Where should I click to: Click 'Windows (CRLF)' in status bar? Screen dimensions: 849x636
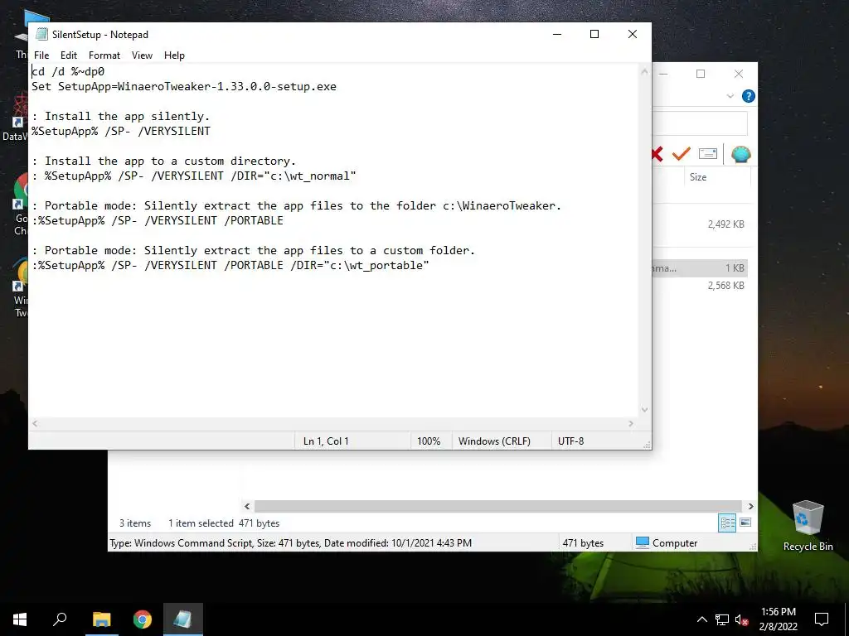494,441
